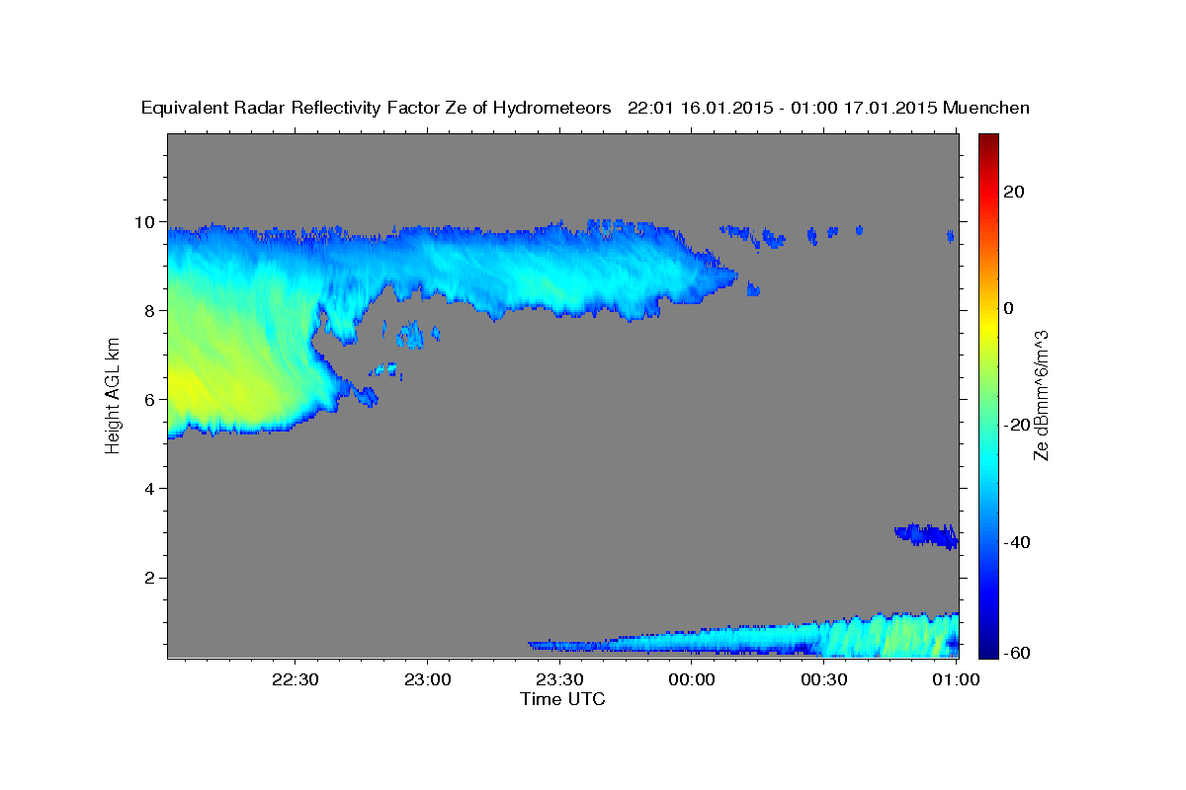Click the plot title 'Equivalent Radar Reflectivity Factor Ze of Hydrometeors'
This screenshot has width=1186, height=790.
(x=377, y=109)
